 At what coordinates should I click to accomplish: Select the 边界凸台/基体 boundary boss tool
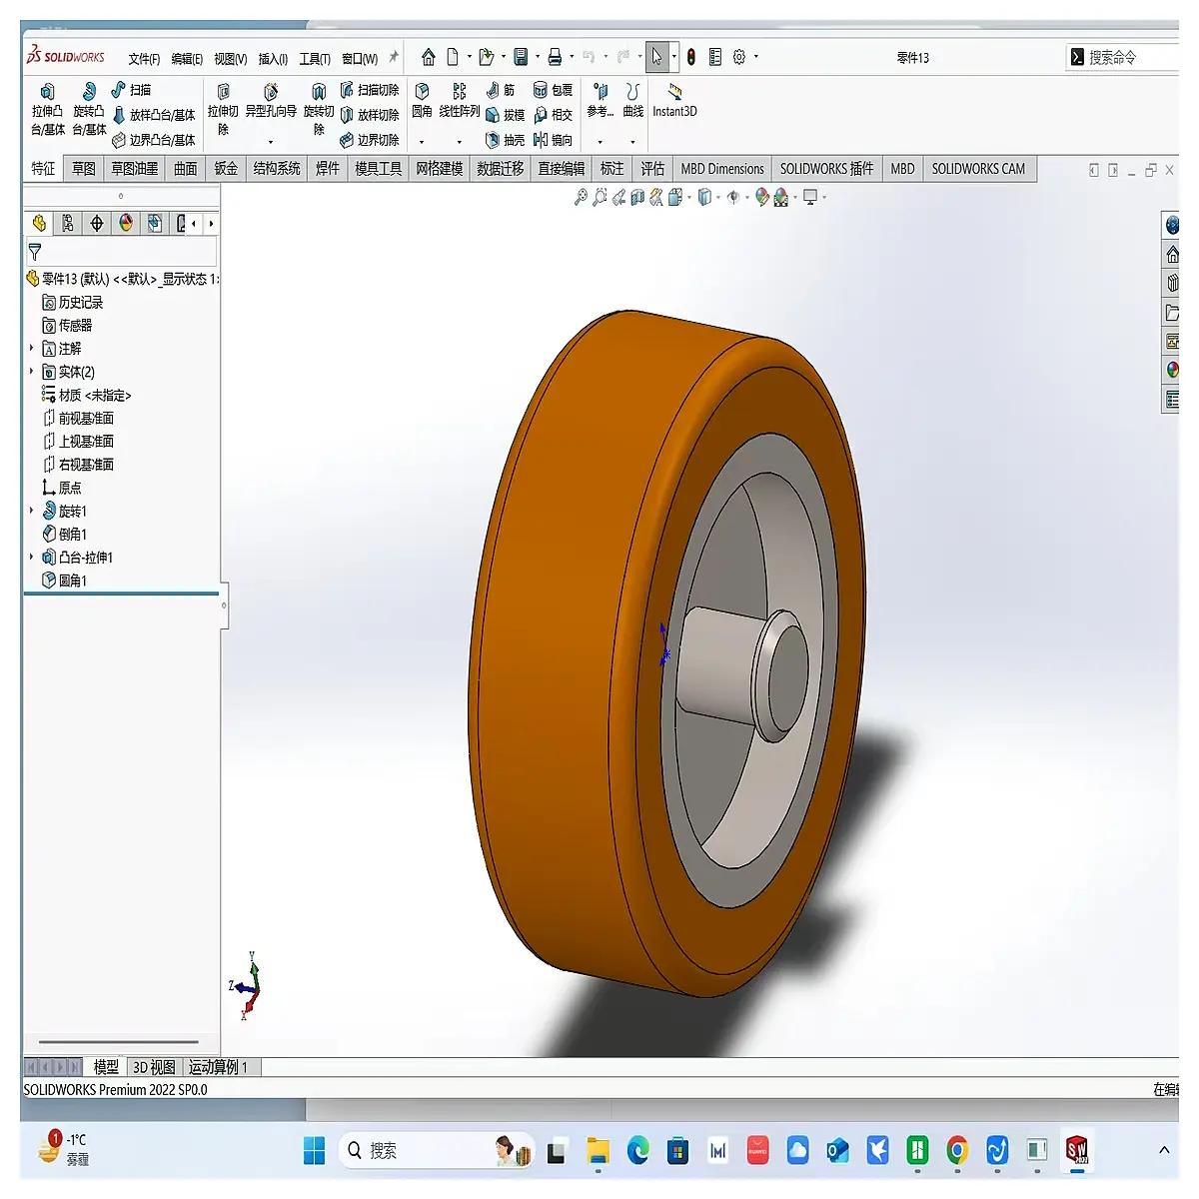(x=154, y=140)
